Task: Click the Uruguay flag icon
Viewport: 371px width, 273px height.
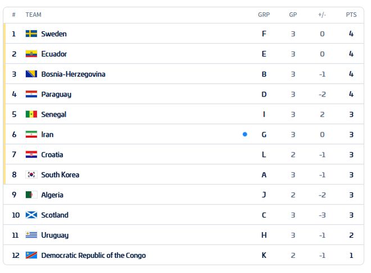Action: tap(31, 235)
